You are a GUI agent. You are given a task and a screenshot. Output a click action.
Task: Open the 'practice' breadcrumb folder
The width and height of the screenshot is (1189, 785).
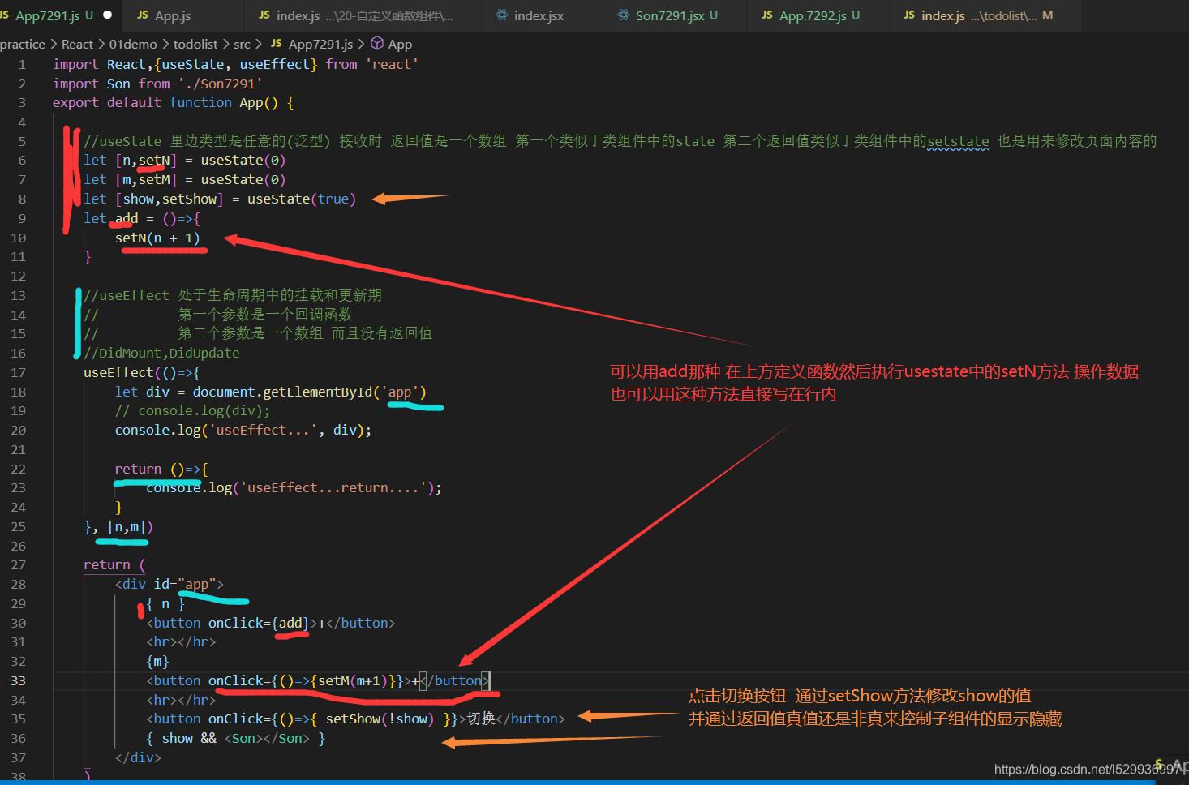(x=23, y=44)
